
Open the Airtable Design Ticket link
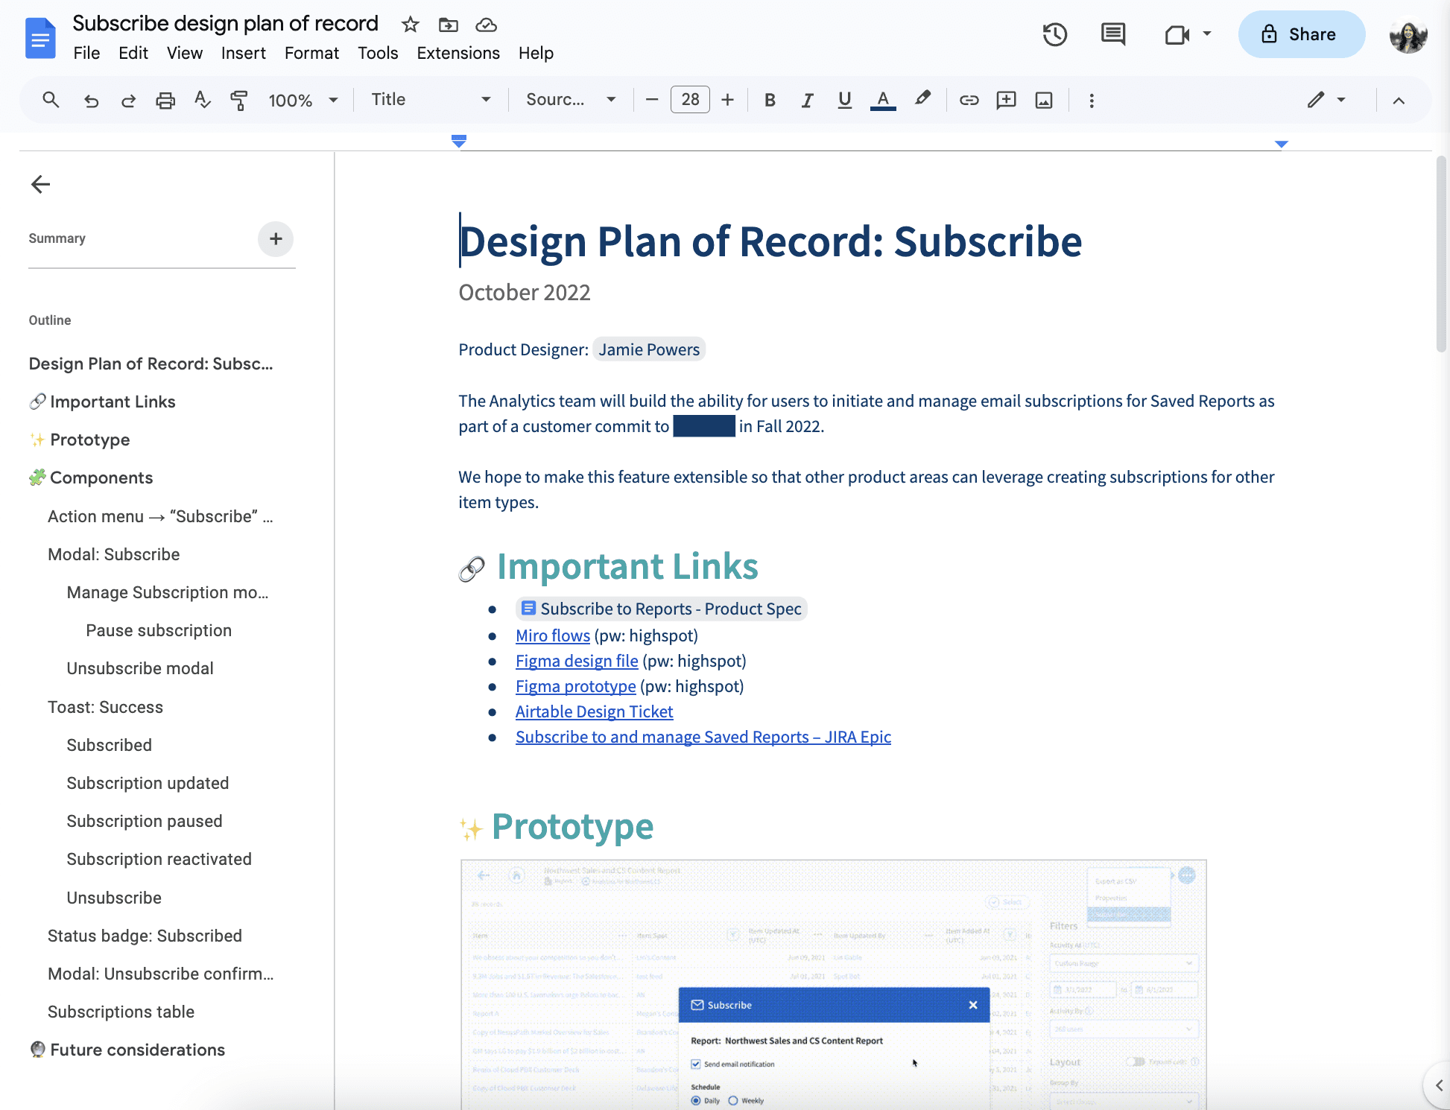(x=595, y=711)
